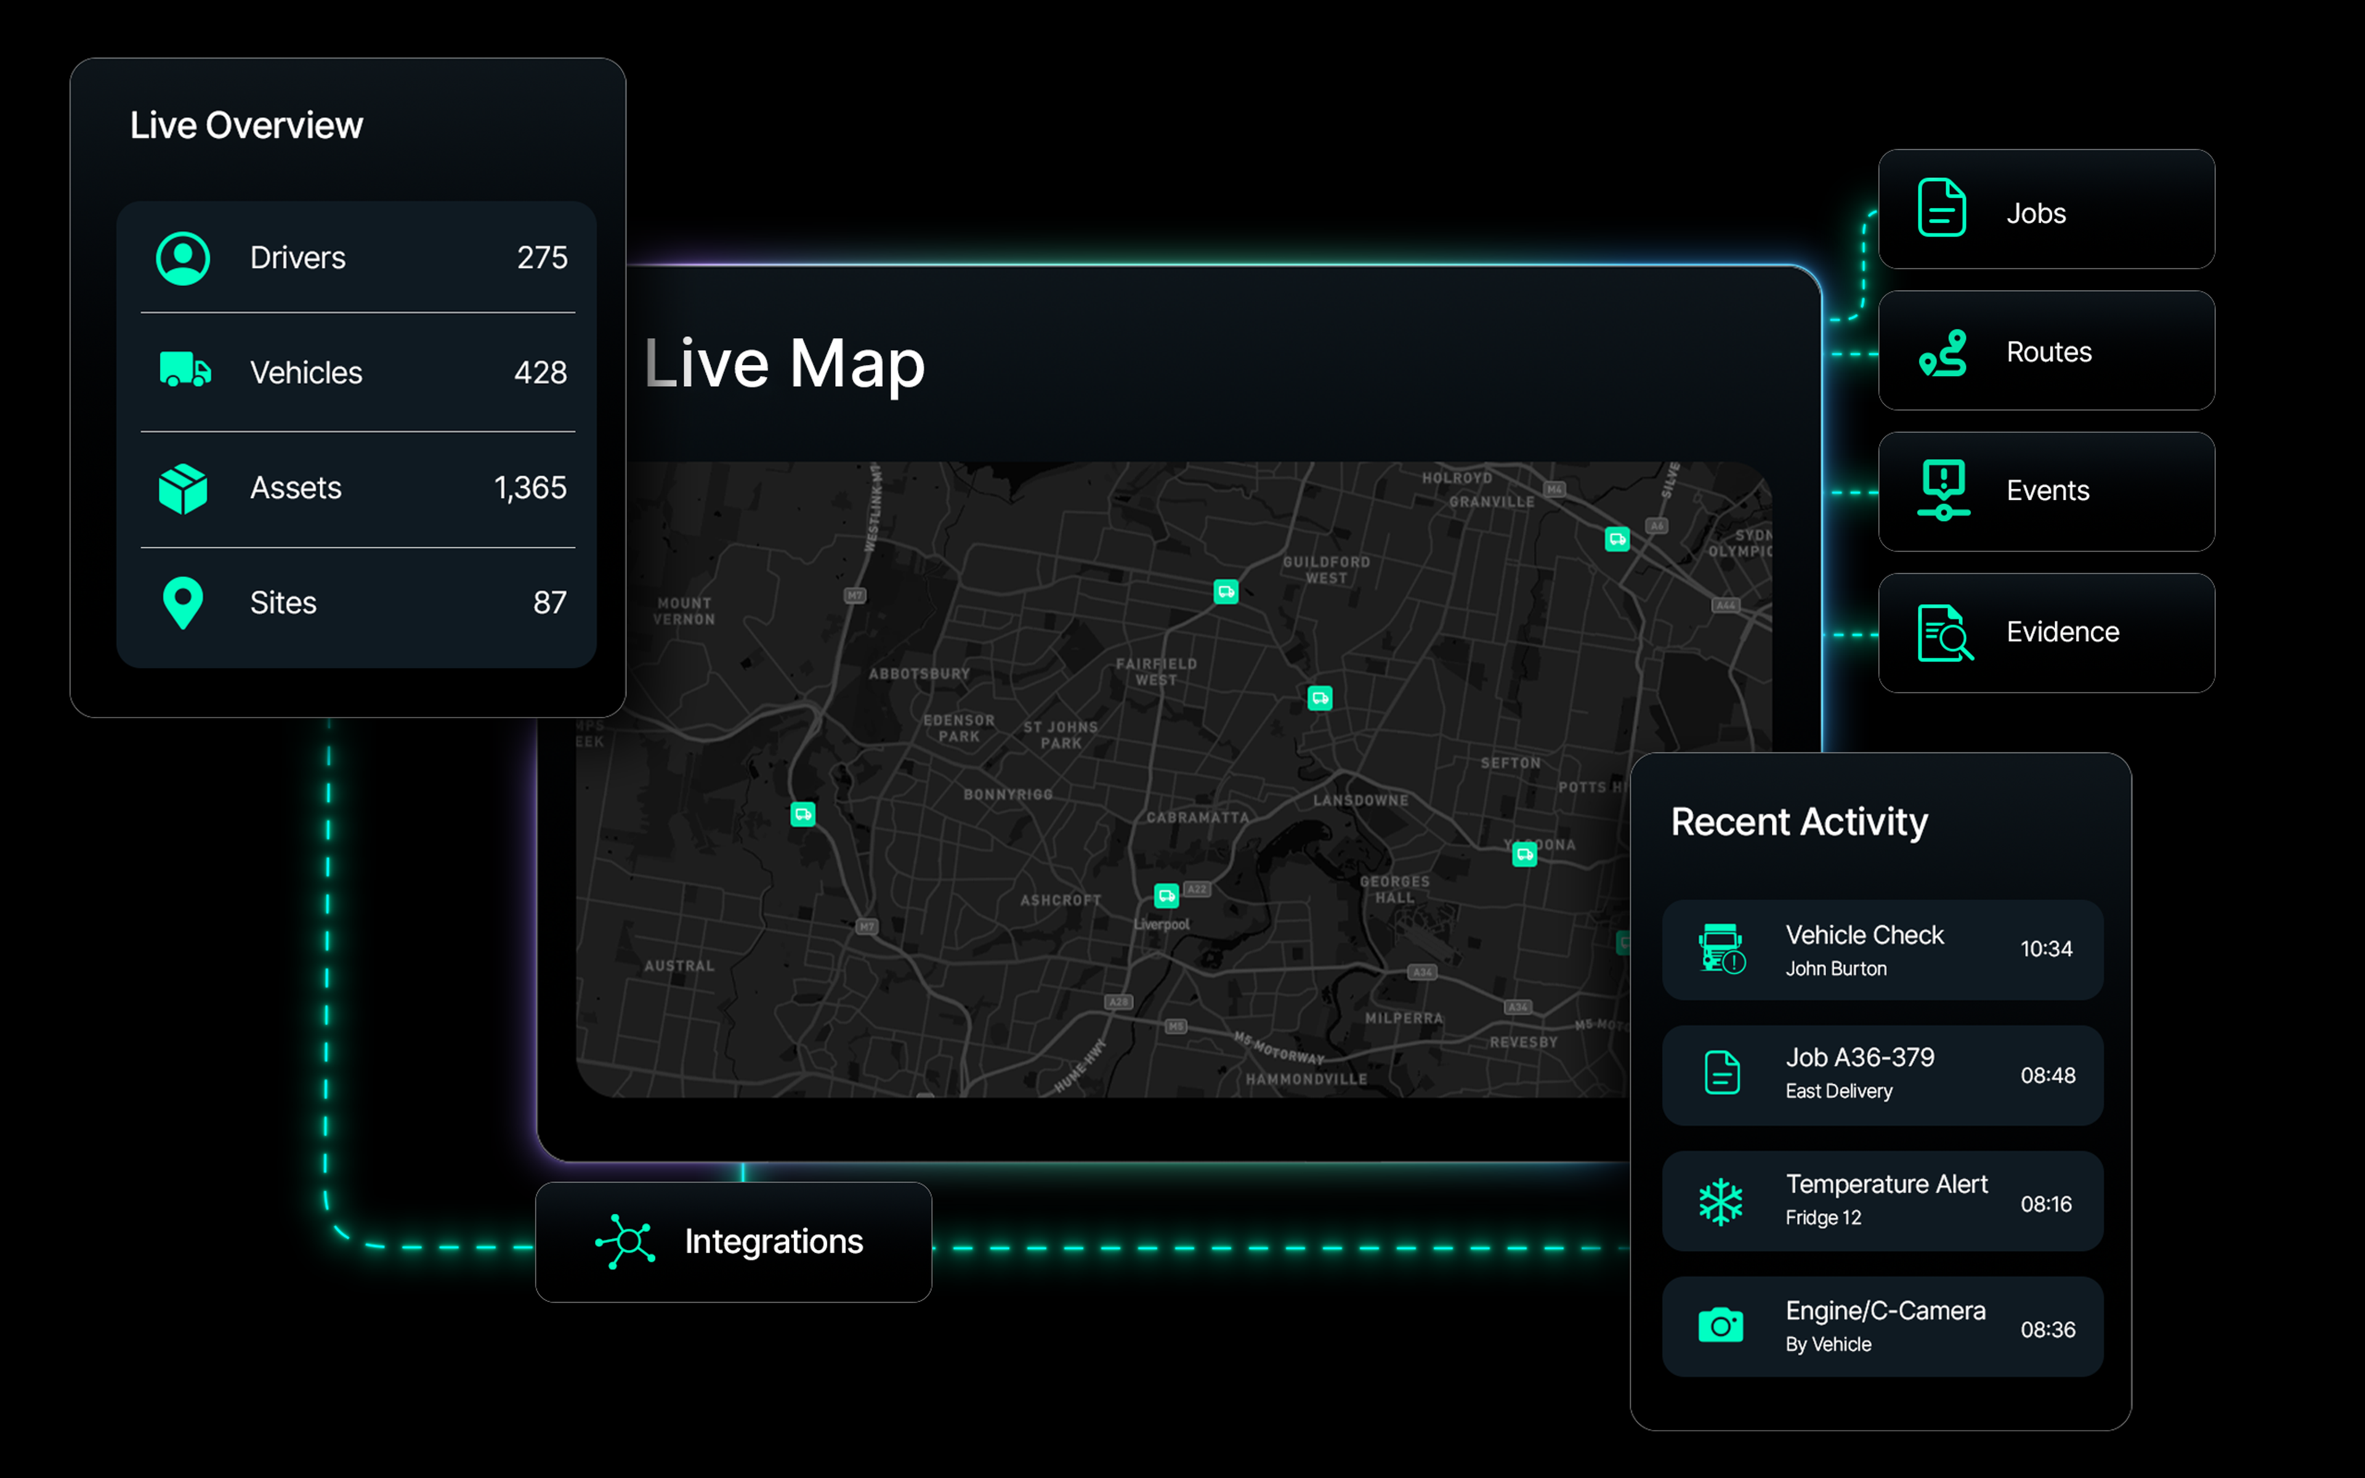The width and height of the screenshot is (2365, 1478).
Task: Click the Cabramatta label on the map
Action: tap(1197, 817)
